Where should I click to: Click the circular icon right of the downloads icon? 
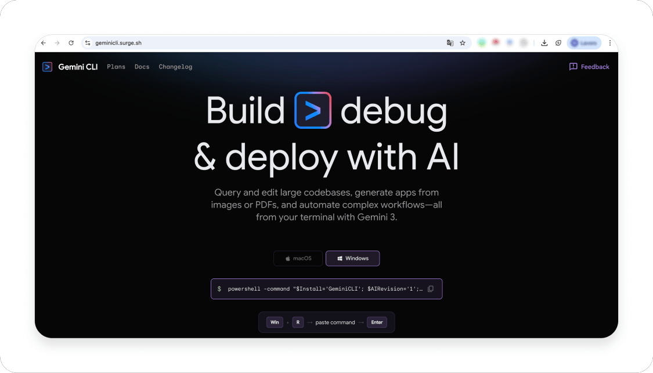pos(558,43)
